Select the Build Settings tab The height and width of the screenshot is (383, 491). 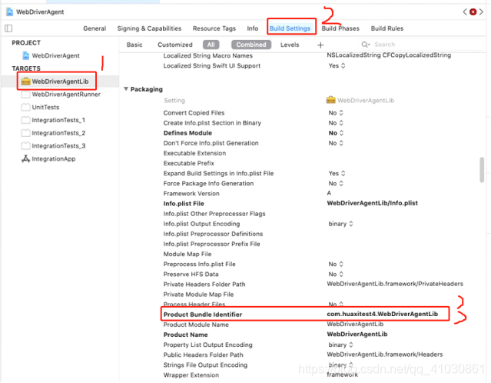(290, 28)
